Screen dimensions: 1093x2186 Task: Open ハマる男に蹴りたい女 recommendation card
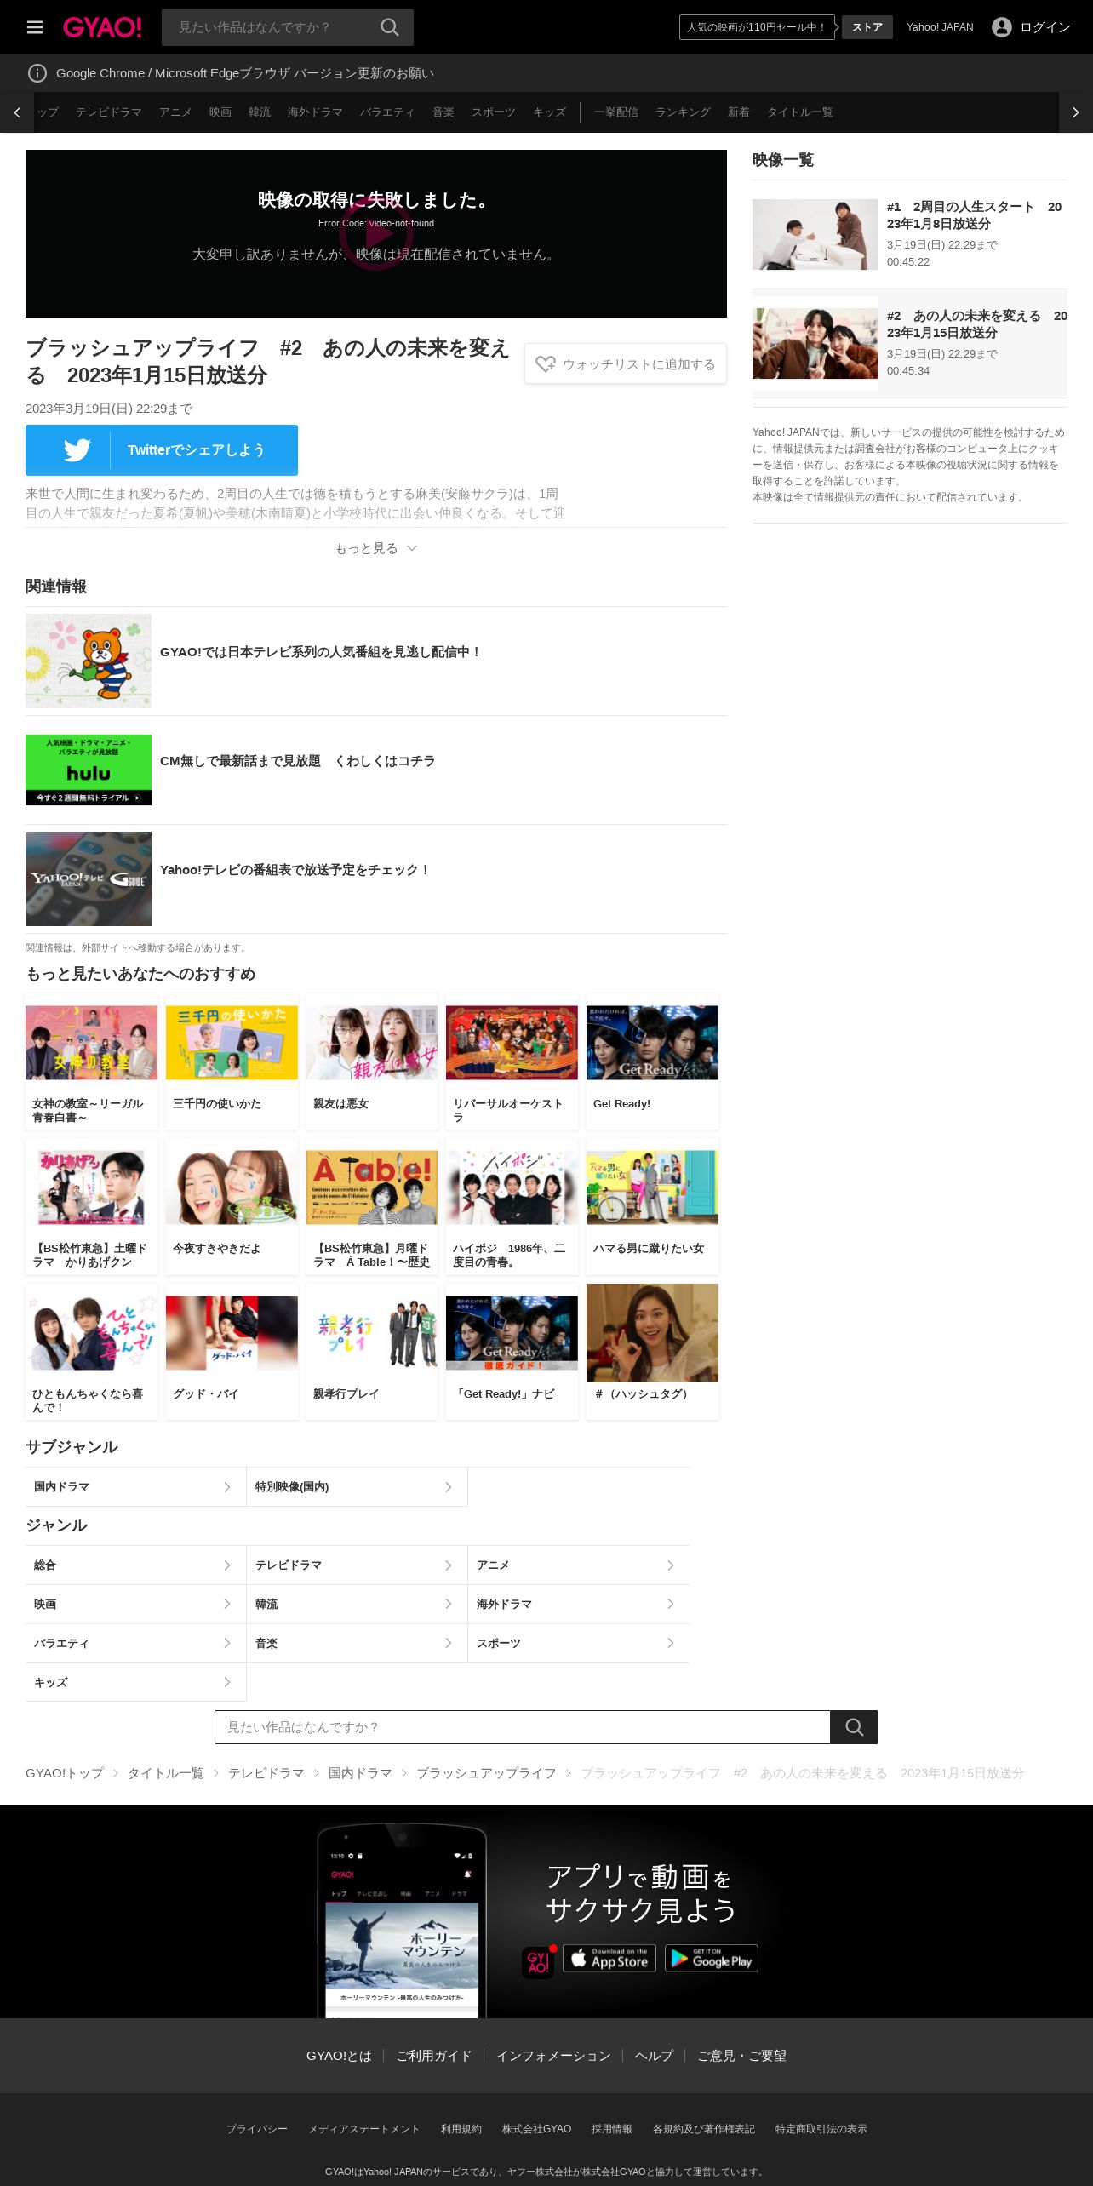(652, 1206)
